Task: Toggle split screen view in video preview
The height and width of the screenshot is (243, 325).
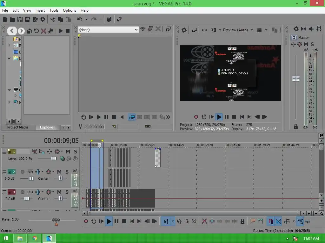Action: point(213,30)
